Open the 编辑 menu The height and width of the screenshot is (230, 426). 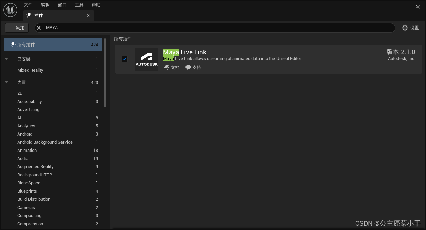point(45,5)
